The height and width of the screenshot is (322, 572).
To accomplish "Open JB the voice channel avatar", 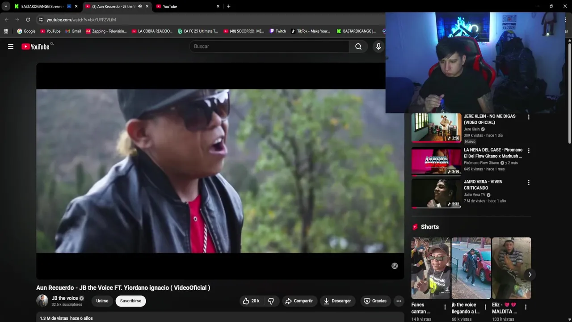I will point(42,301).
